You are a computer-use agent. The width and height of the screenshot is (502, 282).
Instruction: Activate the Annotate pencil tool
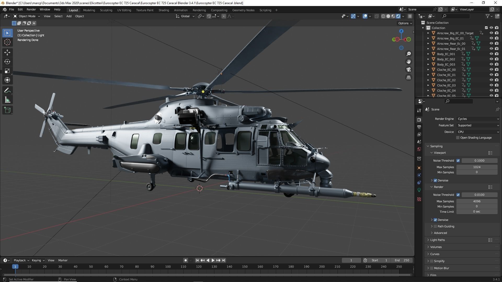[7, 91]
